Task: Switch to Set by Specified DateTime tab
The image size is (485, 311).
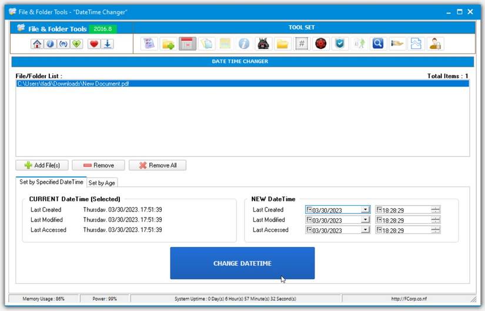Action: [51, 182]
